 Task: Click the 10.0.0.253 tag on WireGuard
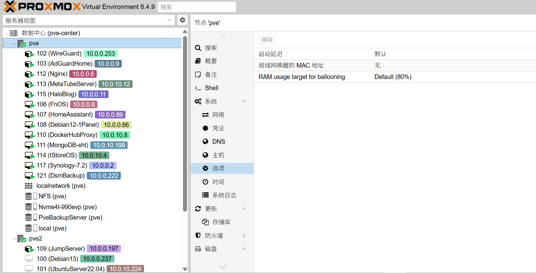pos(100,54)
